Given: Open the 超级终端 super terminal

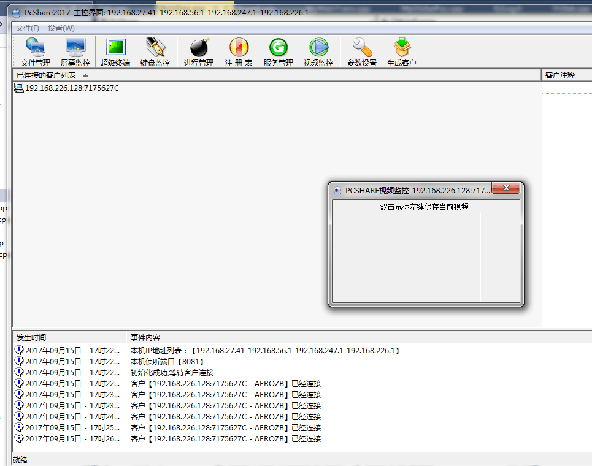Looking at the screenshot, I should click(115, 52).
